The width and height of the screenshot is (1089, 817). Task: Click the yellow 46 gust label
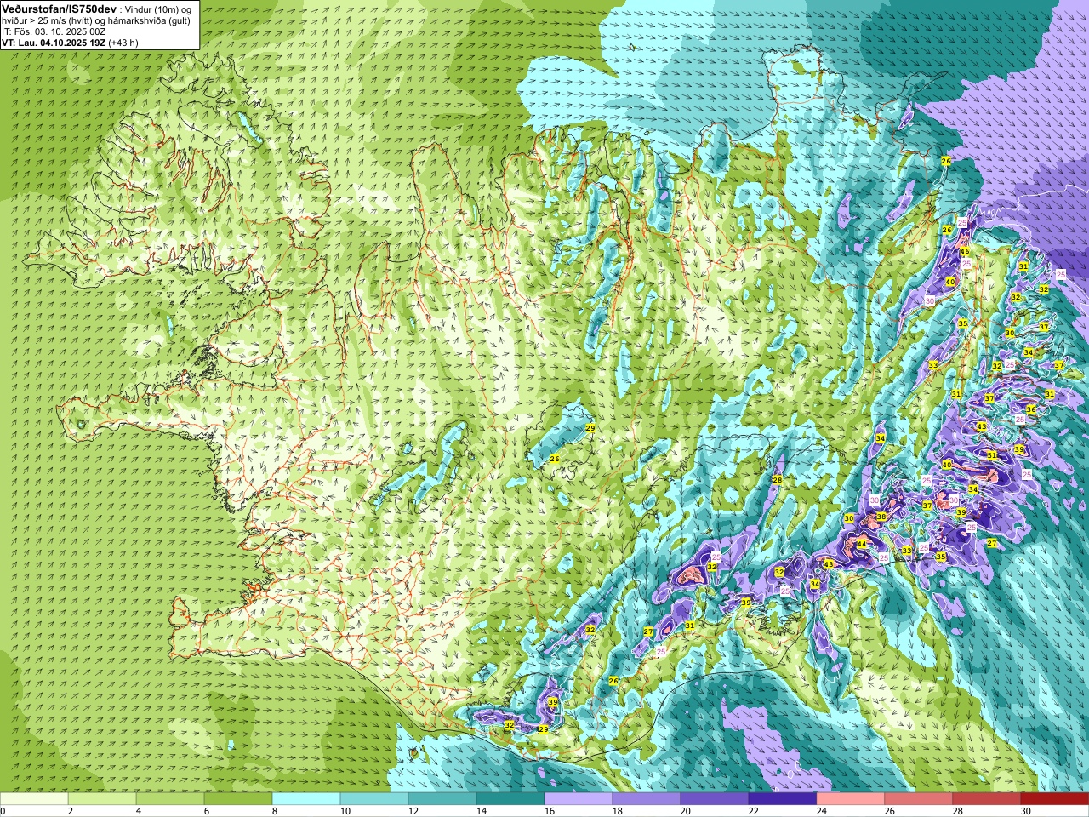[965, 252]
